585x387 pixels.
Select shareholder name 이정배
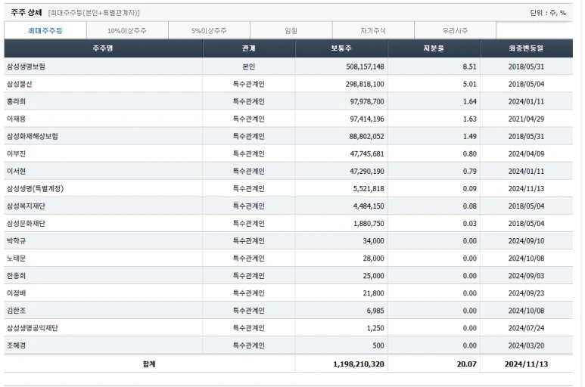coord(16,293)
